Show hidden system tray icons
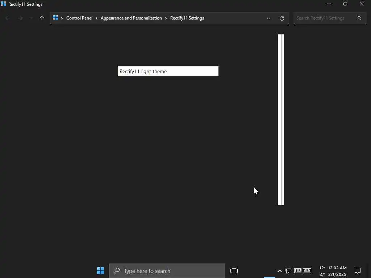The image size is (371, 278). pos(279,271)
